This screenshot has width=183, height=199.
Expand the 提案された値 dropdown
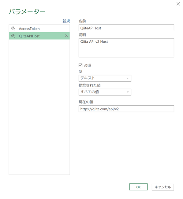[105, 92]
